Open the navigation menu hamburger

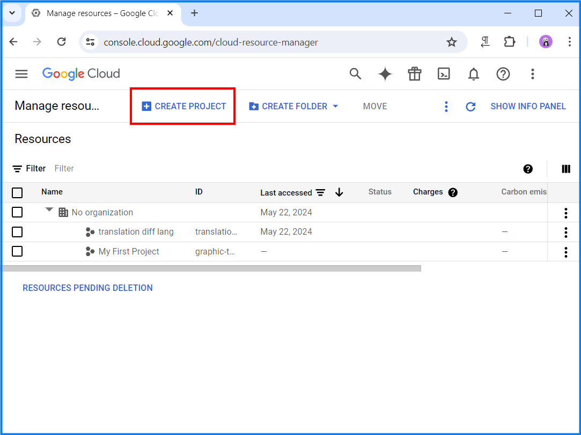tap(21, 74)
